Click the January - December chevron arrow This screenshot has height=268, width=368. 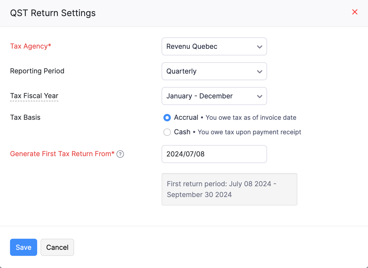point(259,96)
